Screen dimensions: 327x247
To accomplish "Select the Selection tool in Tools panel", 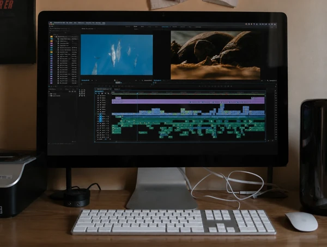I will tap(80, 90).
